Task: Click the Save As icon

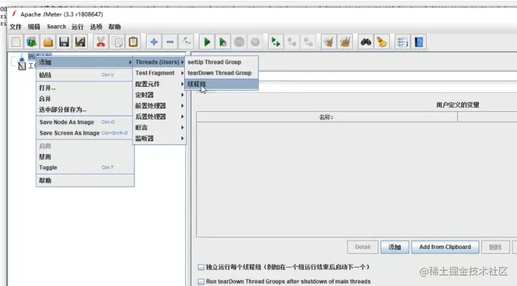Action: pyautogui.click(x=80, y=42)
